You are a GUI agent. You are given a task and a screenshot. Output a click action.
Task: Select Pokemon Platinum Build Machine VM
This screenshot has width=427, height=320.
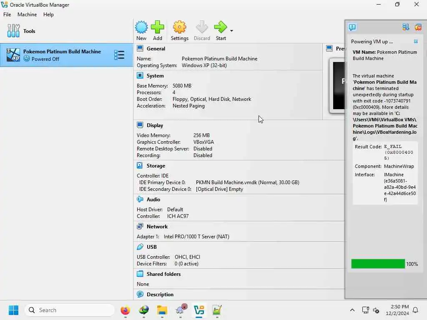pos(66,55)
